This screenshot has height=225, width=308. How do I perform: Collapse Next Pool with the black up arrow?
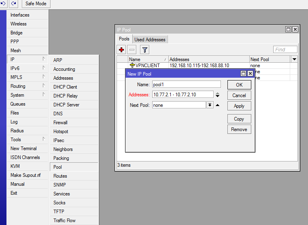point(217,105)
